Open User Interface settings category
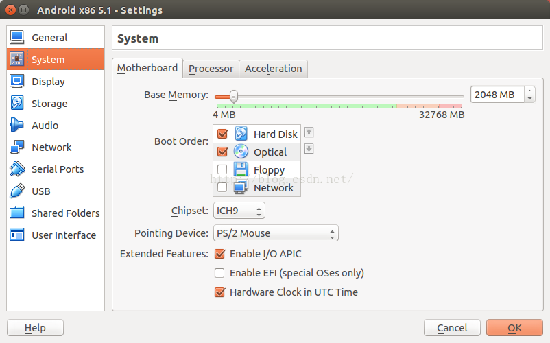Image resolution: width=550 pixels, height=343 pixels. pos(56,235)
